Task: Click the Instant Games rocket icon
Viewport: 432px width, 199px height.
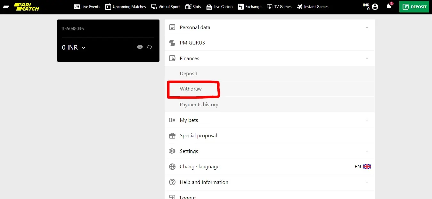Action: [300, 7]
